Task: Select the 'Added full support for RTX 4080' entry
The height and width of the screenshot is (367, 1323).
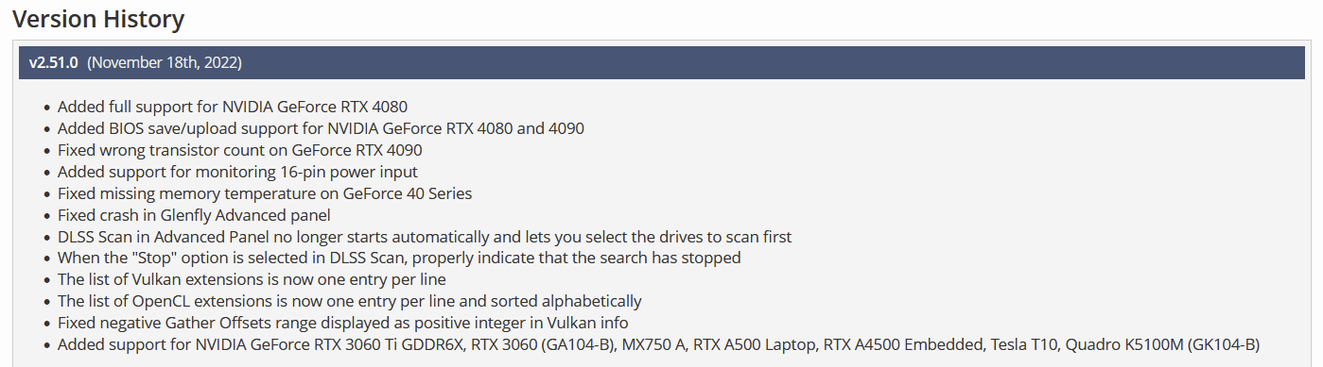Action: (233, 107)
